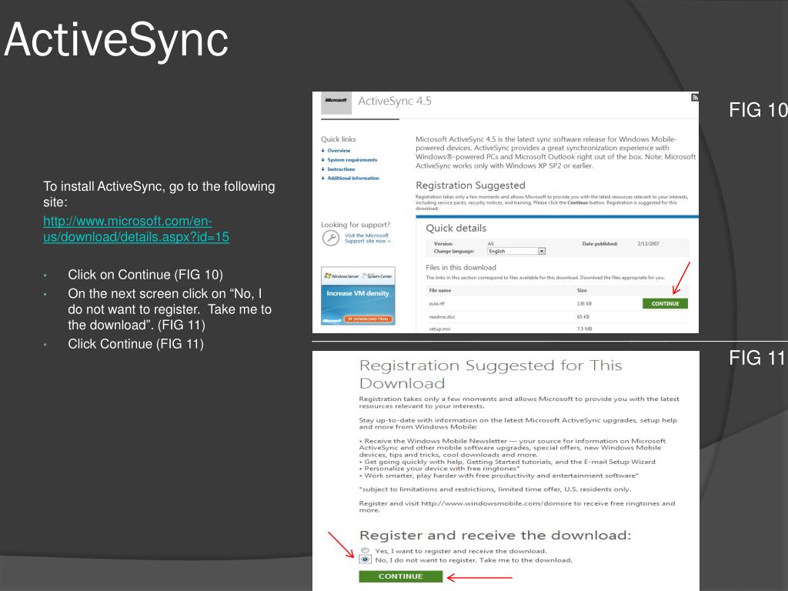Click the 136 KB size value
The width and height of the screenshot is (788, 591).
[584, 303]
